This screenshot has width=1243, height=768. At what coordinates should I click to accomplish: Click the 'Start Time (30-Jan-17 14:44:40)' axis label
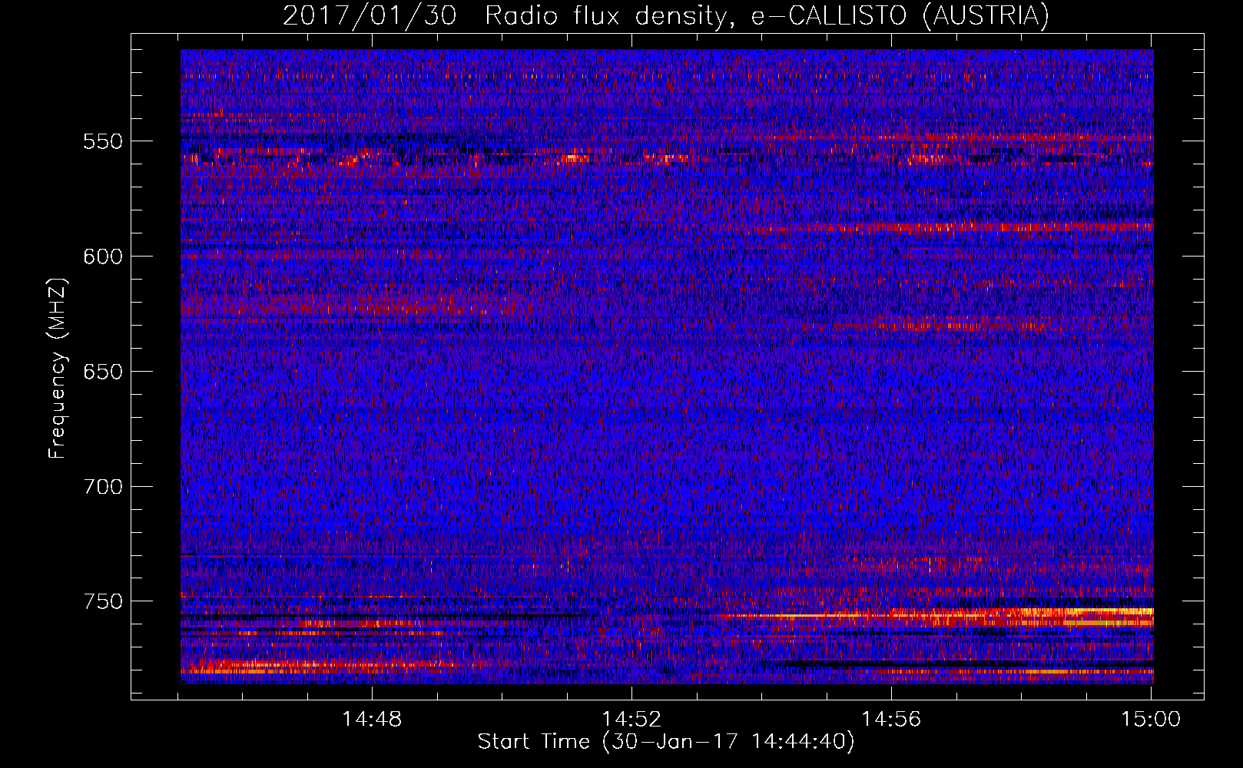point(666,742)
